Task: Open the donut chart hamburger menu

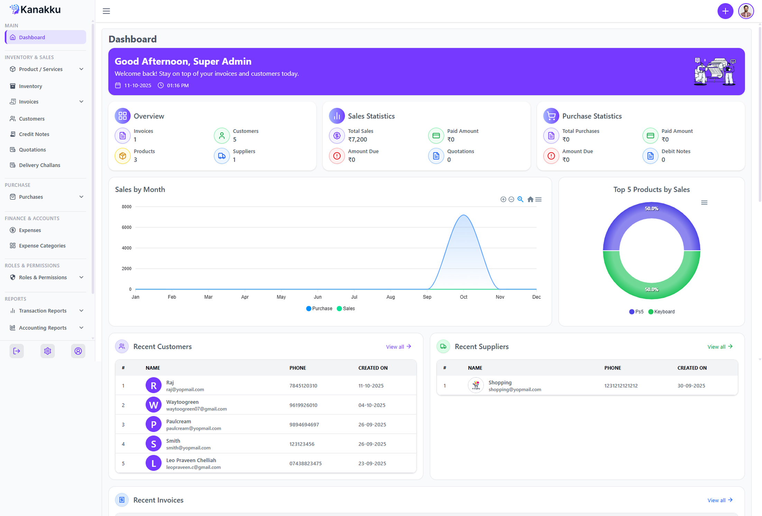Action: (704, 203)
